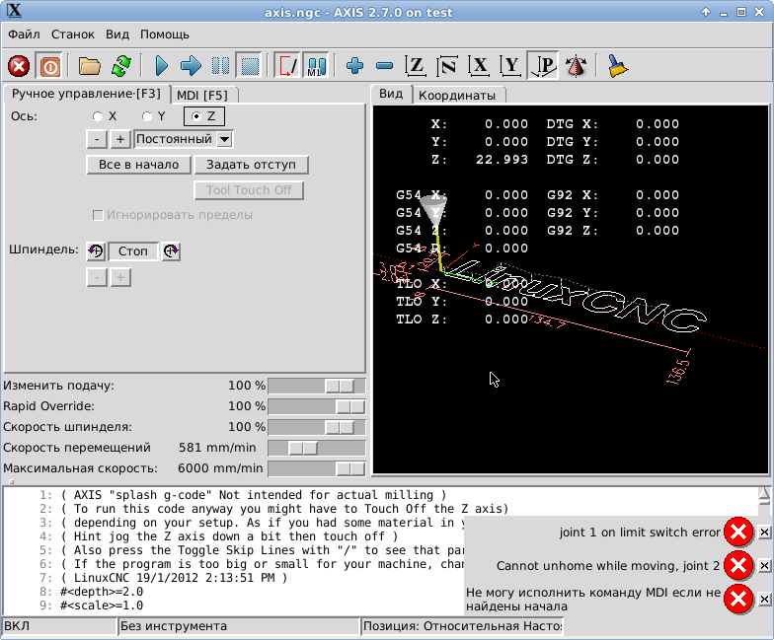The image size is (774, 640).
Task: Toggle 'Игнорировать пределы' checkbox
Action: pos(98,215)
